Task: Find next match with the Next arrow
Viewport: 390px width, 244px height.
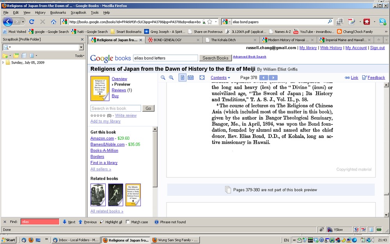Action: coord(69,222)
